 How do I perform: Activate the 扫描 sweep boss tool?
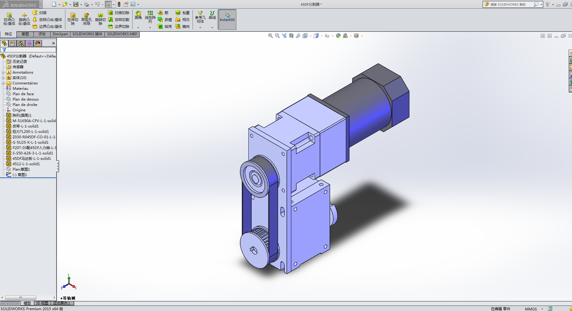[x=40, y=13]
